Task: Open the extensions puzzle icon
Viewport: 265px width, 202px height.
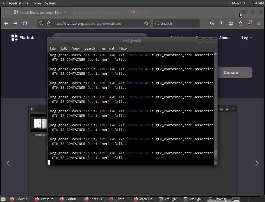Action: 240,23
